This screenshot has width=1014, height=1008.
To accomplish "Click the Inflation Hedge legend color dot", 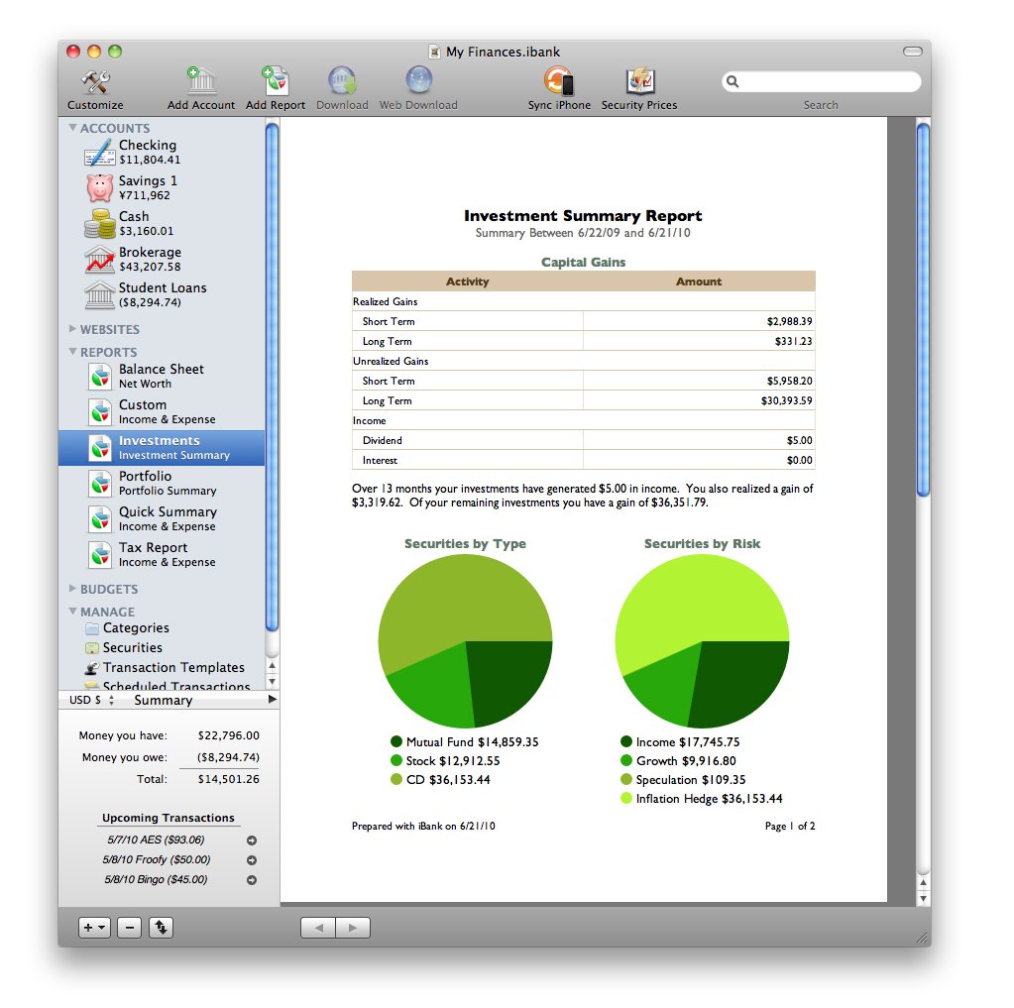I will [626, 798].
